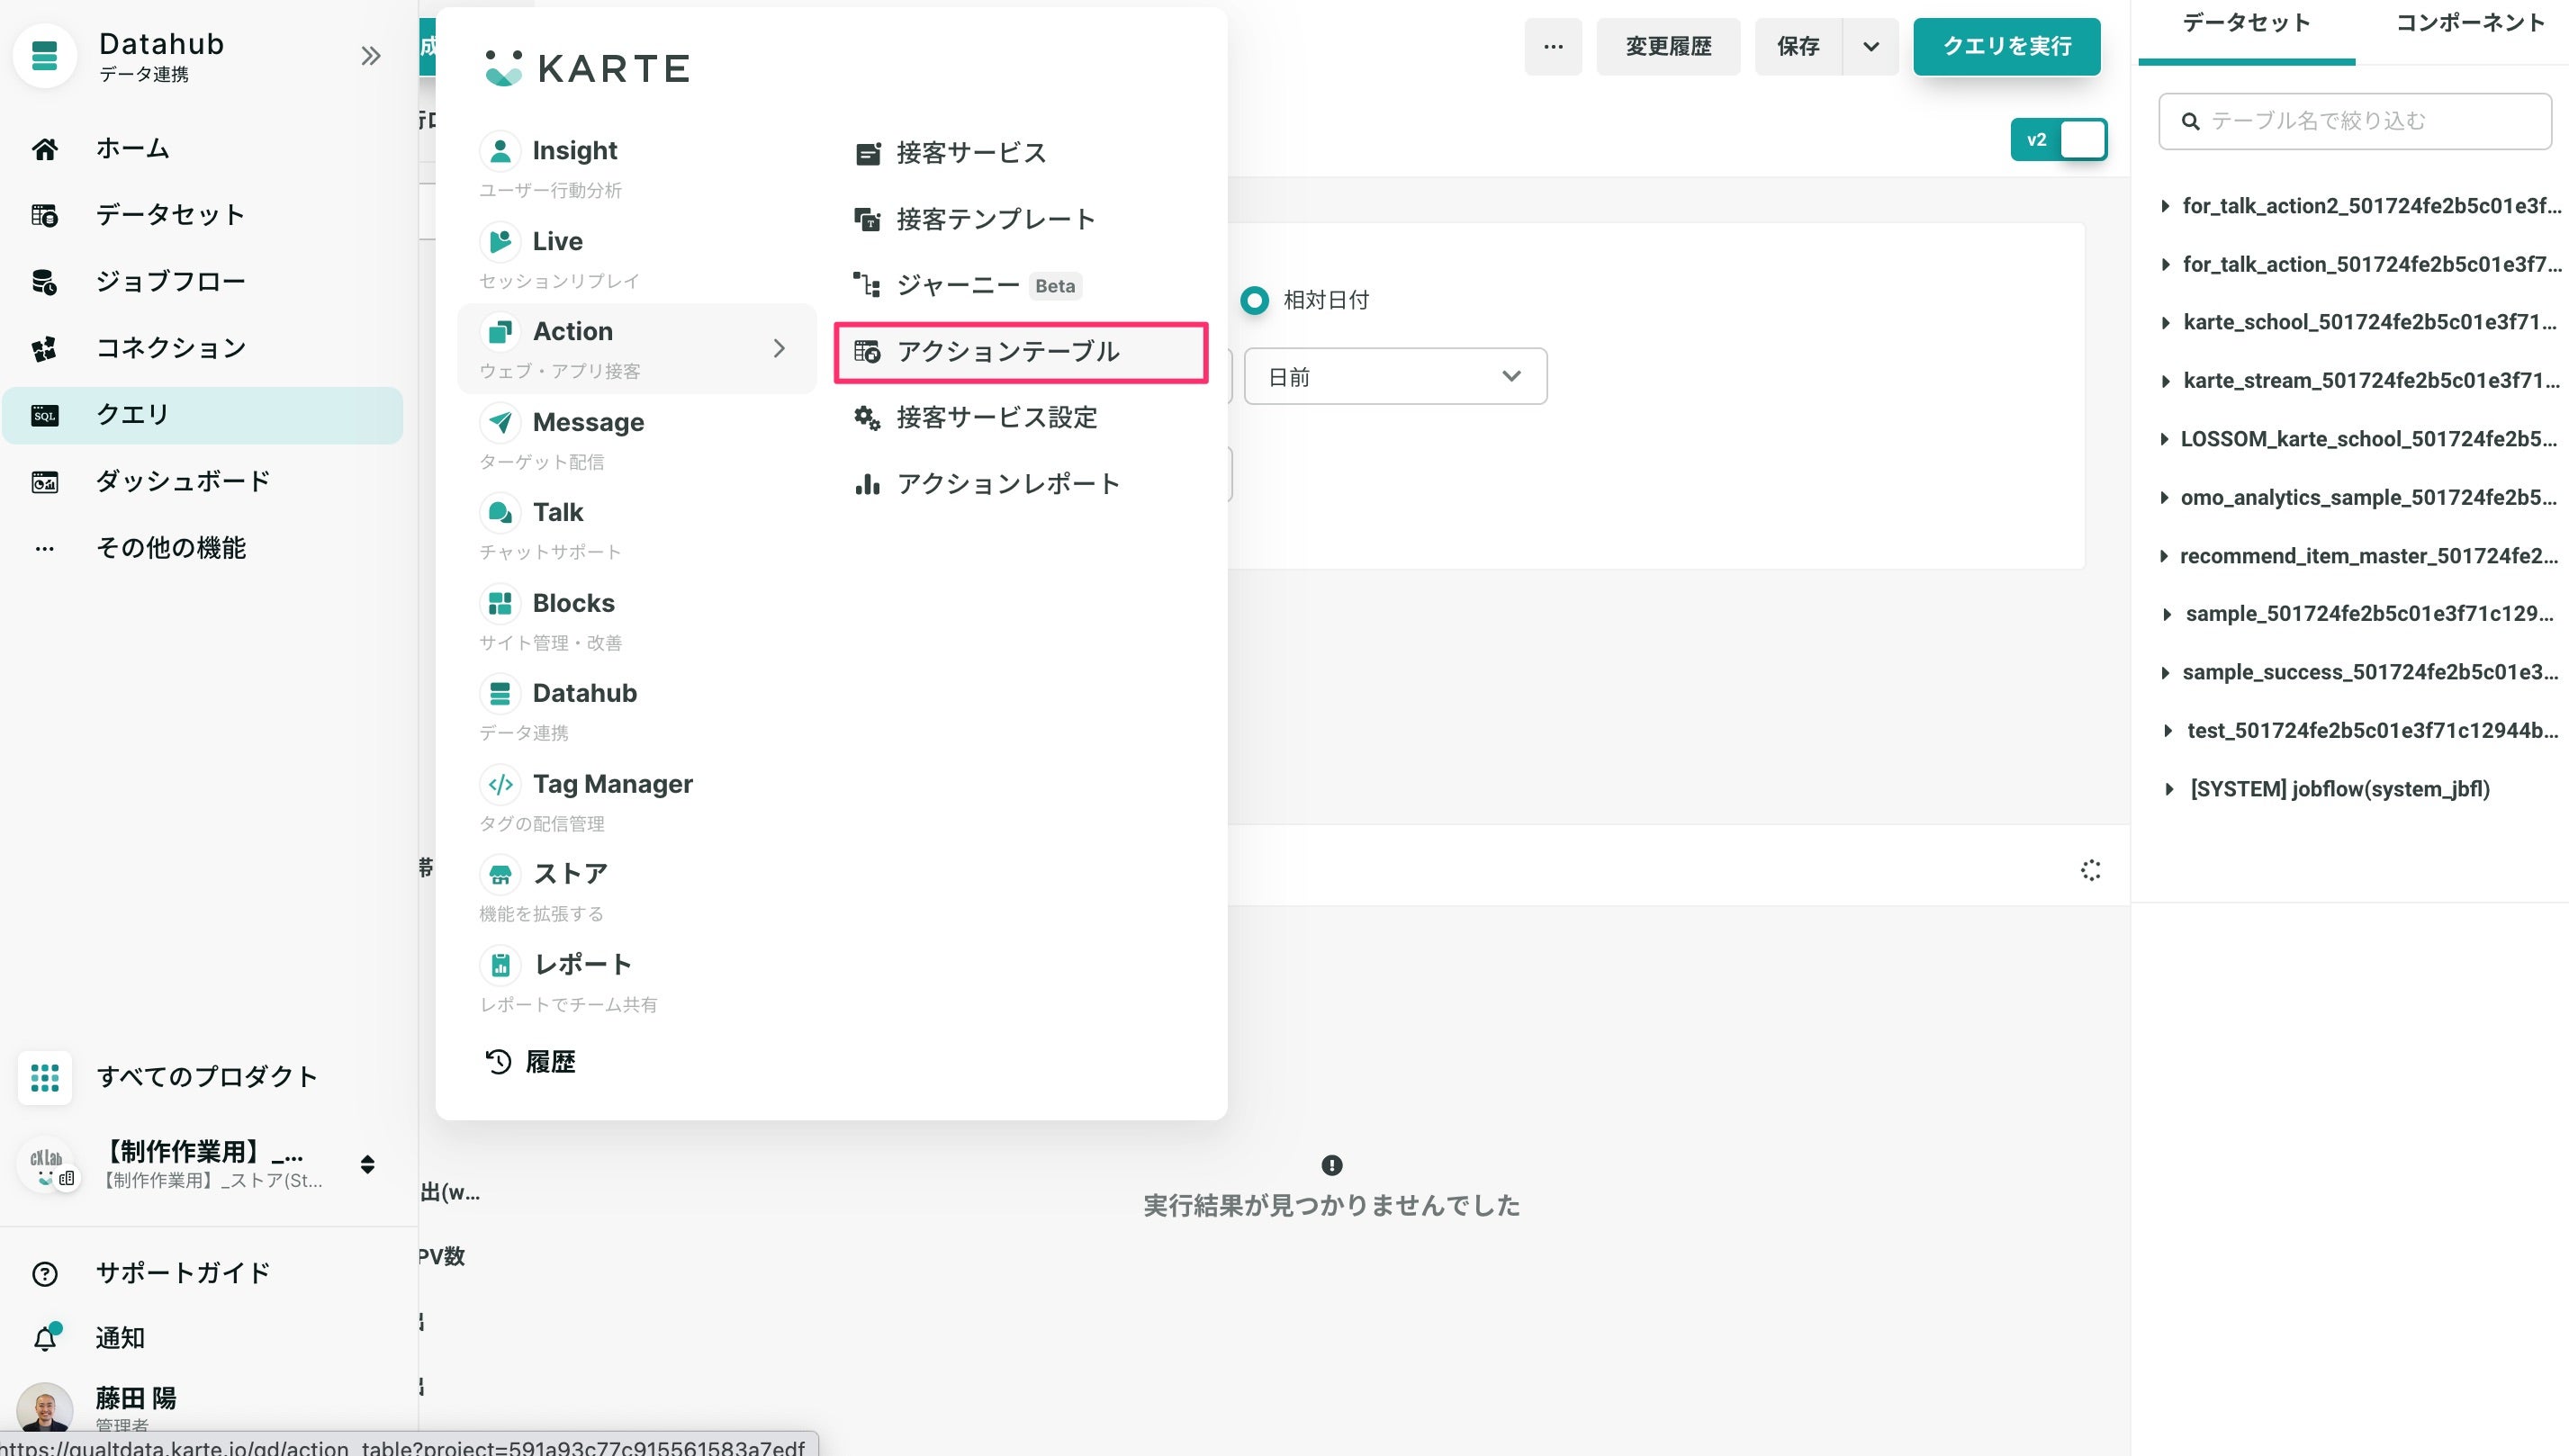This screenshot has height=1456, width=2569.
Task: Select the 相対日付 radio button
Action: tap(1254, 300)
